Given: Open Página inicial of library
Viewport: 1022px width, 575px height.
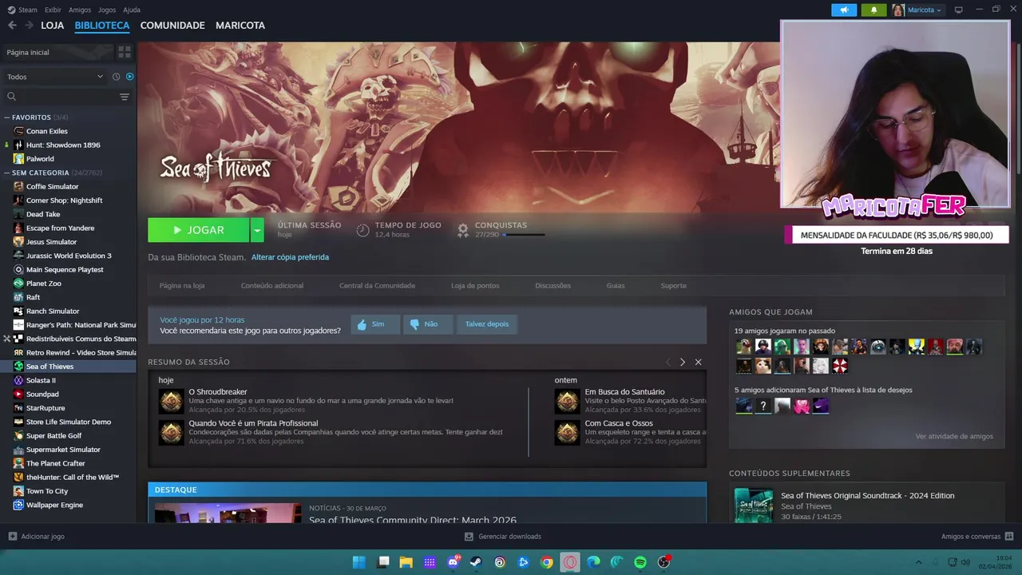Looking at the screenshot, I should pos(57,52).
